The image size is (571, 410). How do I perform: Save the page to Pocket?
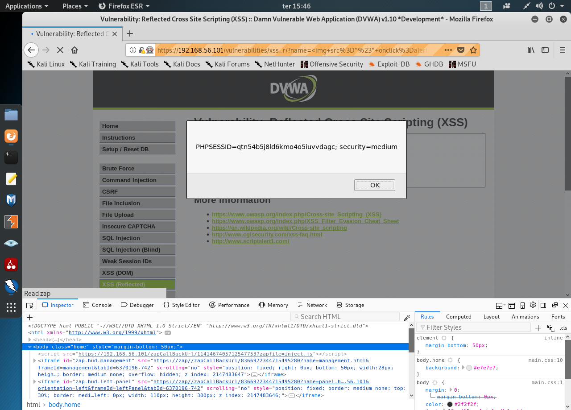click(x=461, y=50)
